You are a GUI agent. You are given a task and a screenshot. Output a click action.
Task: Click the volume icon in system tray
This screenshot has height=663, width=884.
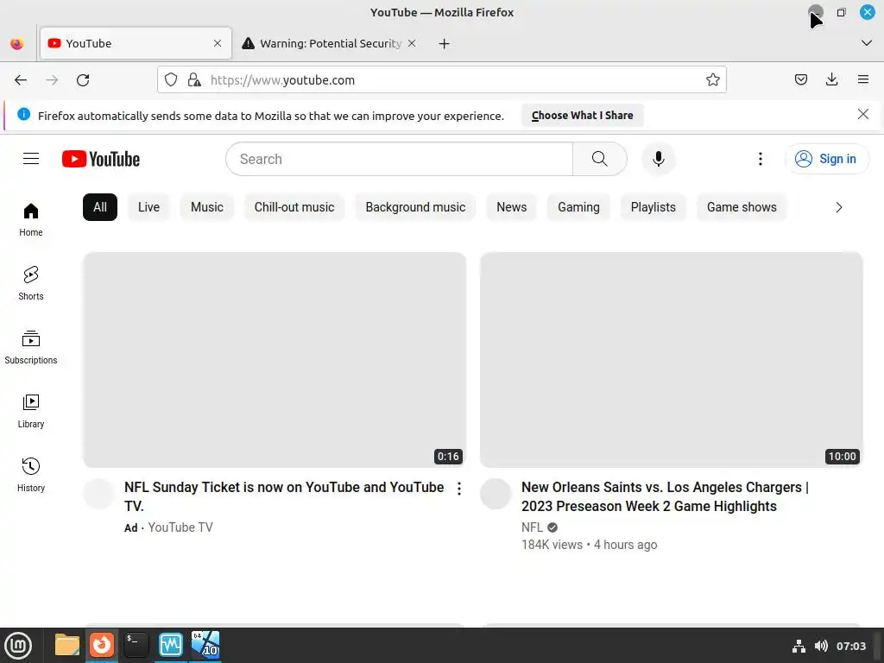tap(821, 646)
